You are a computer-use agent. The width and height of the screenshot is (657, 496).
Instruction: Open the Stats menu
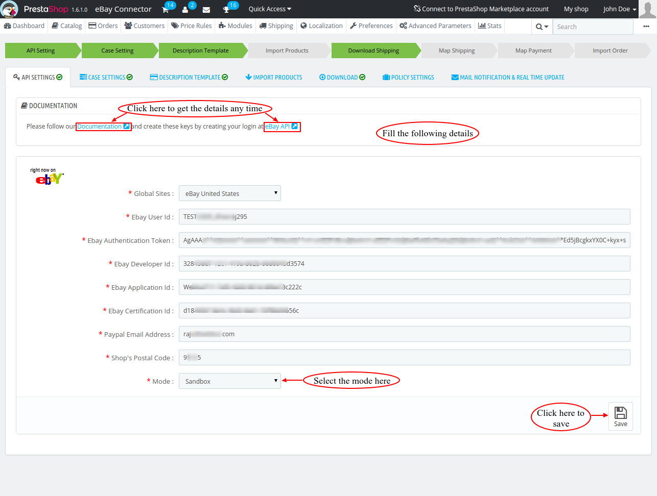(x=490, y=26)
